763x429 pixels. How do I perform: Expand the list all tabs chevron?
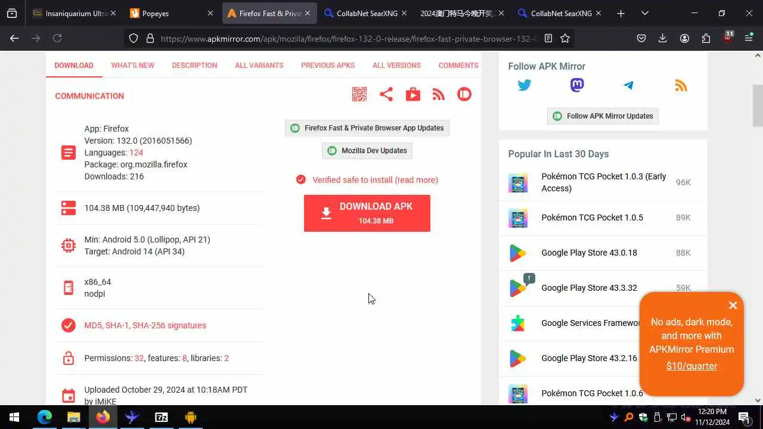[644, 13]
